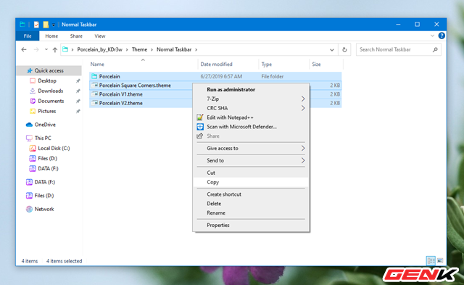
Task: Go up one folder level
Action: point(55,50)
